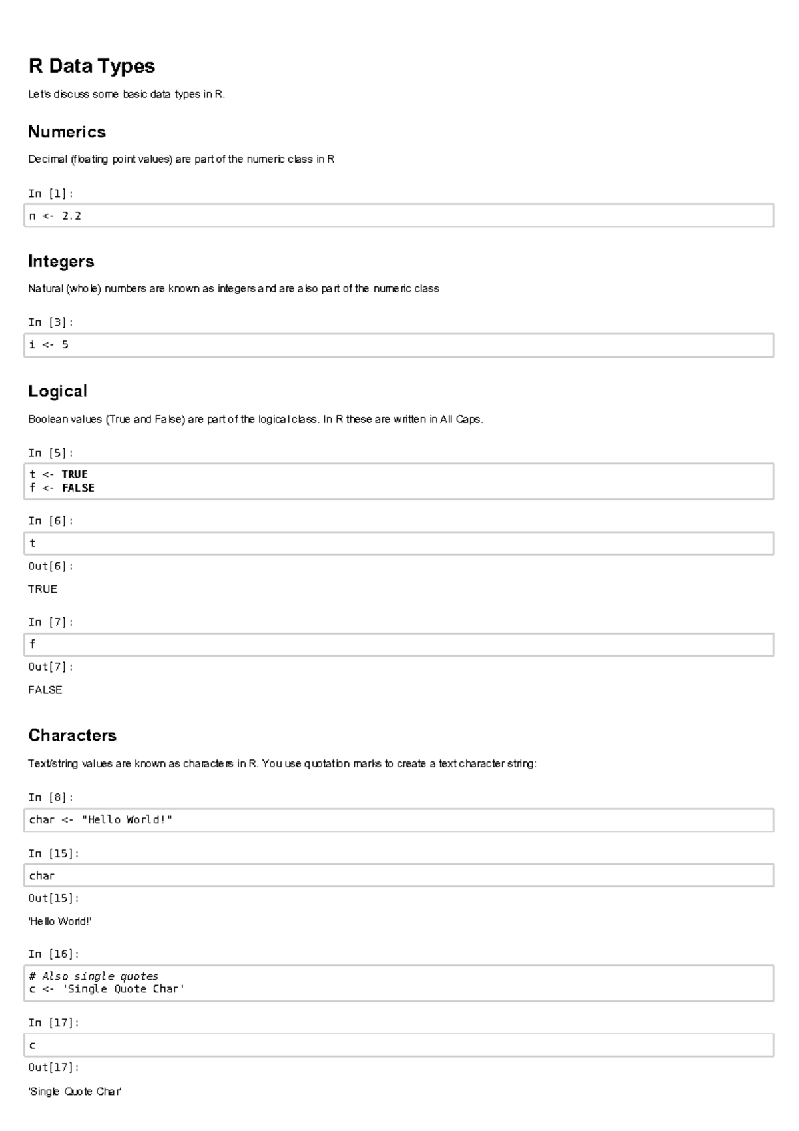The width and height of the screenshot is (799, 1131).
Task: Click the 'Hello World!' output text
Action: [x=60, y=921]
